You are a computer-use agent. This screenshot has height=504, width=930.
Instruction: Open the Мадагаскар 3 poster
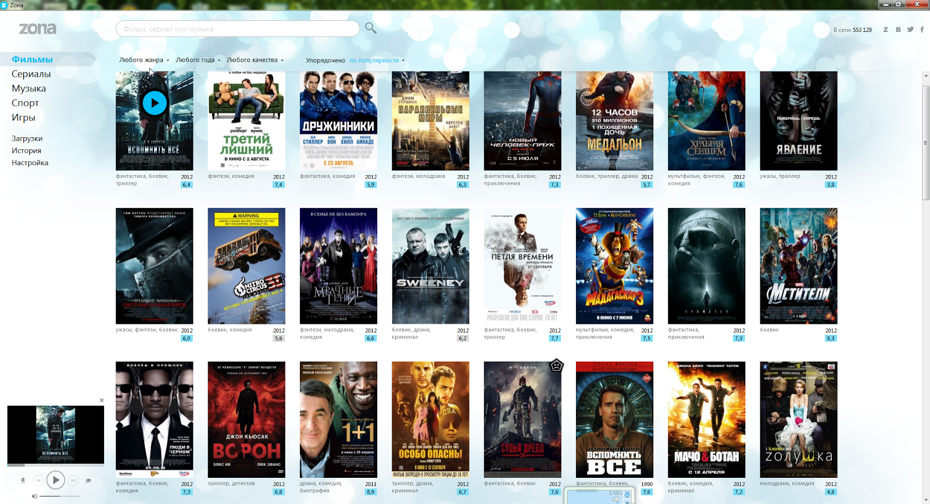point(614,266)
